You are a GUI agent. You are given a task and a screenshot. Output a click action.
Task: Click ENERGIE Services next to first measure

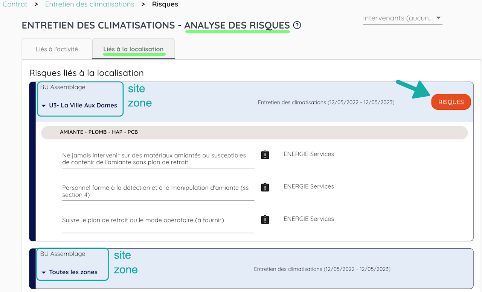point(309,154)
